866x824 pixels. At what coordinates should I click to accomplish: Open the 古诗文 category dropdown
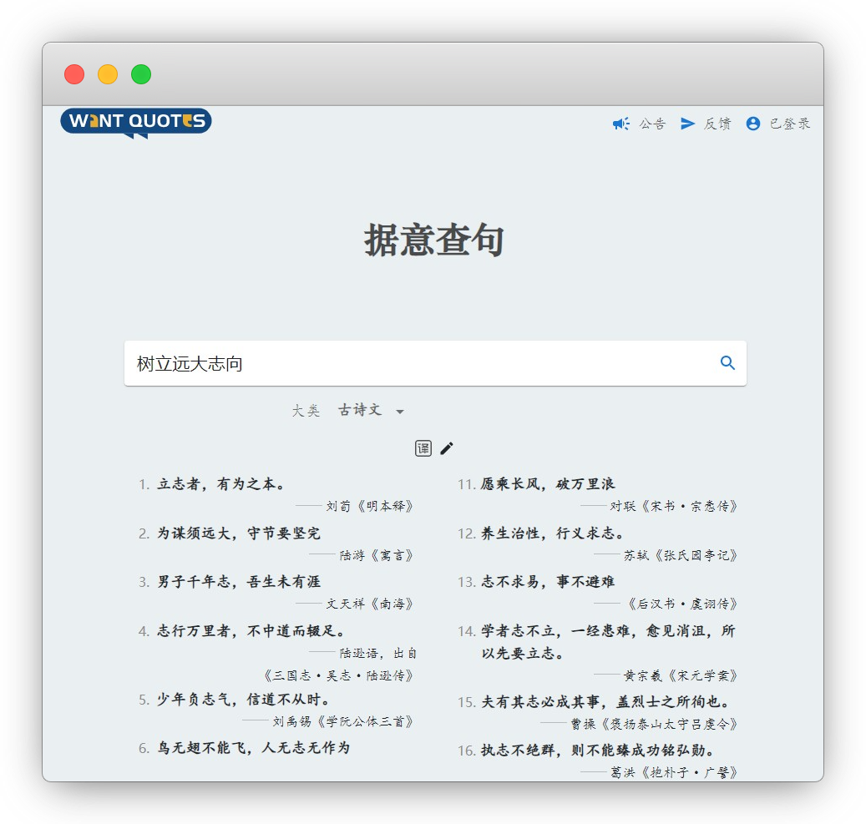pyautogui.click(x=361, y=411)
